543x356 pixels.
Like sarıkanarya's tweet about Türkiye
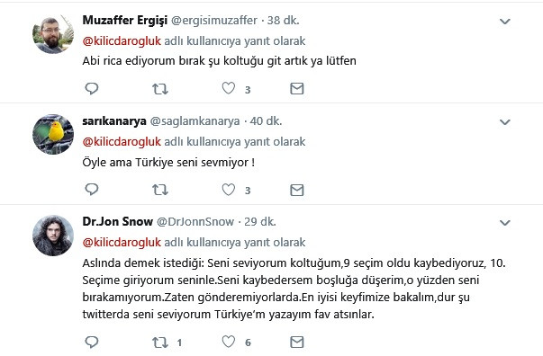coord(229,190)
